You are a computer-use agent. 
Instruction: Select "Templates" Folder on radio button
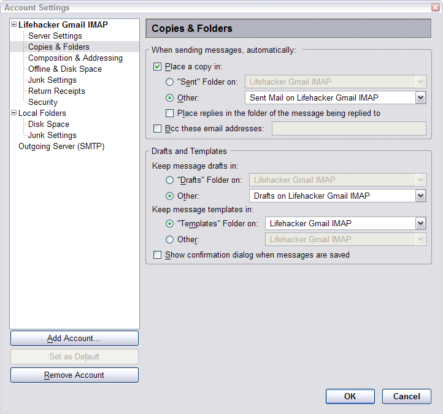[x=169, y=223]
